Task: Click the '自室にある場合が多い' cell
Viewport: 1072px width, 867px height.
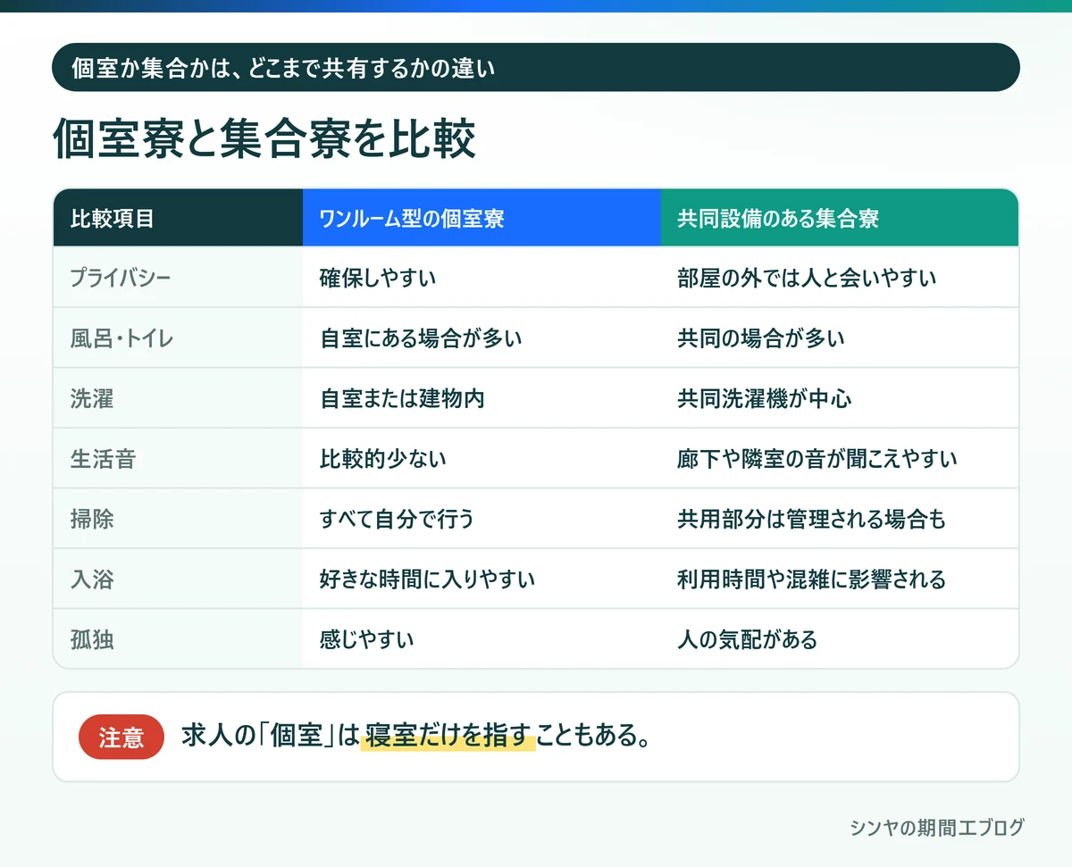Action: [x=482, y=338]
